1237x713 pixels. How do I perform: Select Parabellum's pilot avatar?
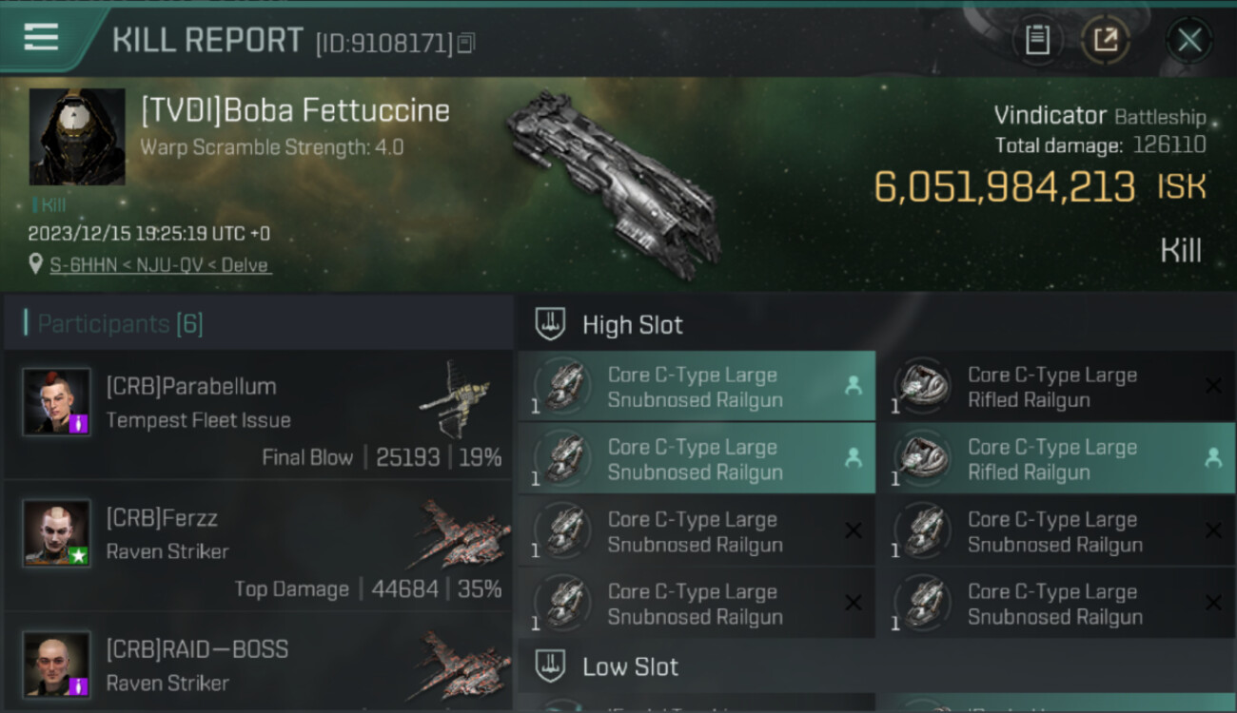coord(57,401)
